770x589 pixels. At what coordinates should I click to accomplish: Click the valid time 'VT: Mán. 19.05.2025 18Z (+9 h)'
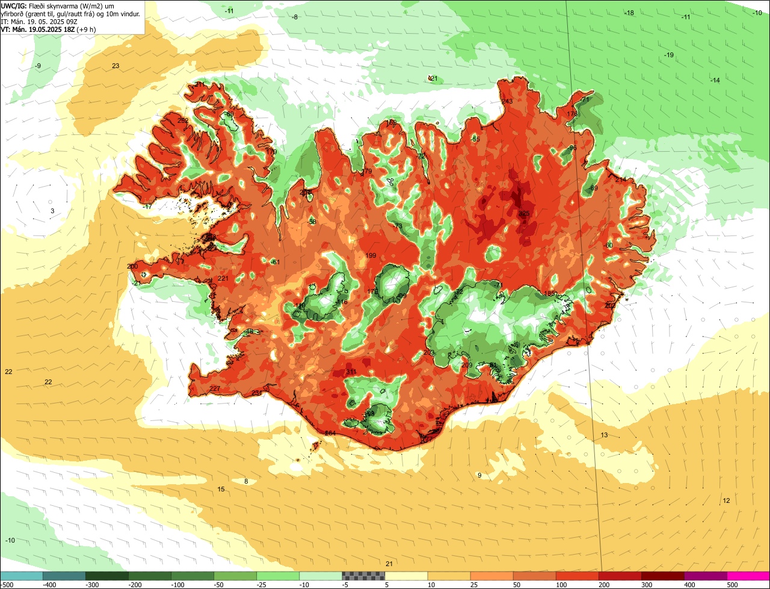pos(49,29)
